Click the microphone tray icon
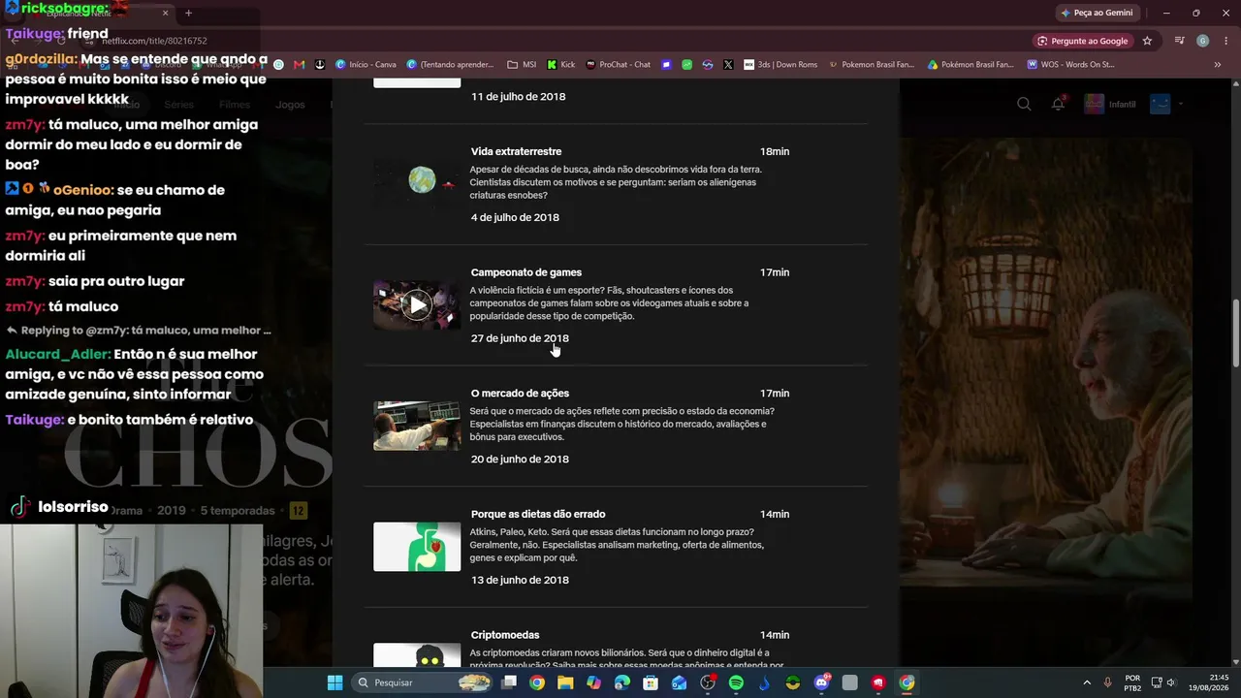Screen dimensions: 1241x698 (x=1107, y=682)
